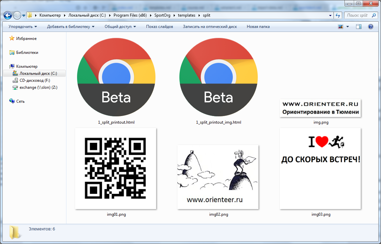Select 'SportOrg' breadcrumb segment
This screenshot has width=381, height=244.
(162, 15)
